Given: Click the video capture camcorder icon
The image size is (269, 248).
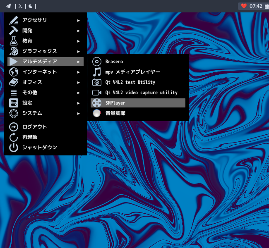Looking at the screenshot, I should click(x=97, y=93).
